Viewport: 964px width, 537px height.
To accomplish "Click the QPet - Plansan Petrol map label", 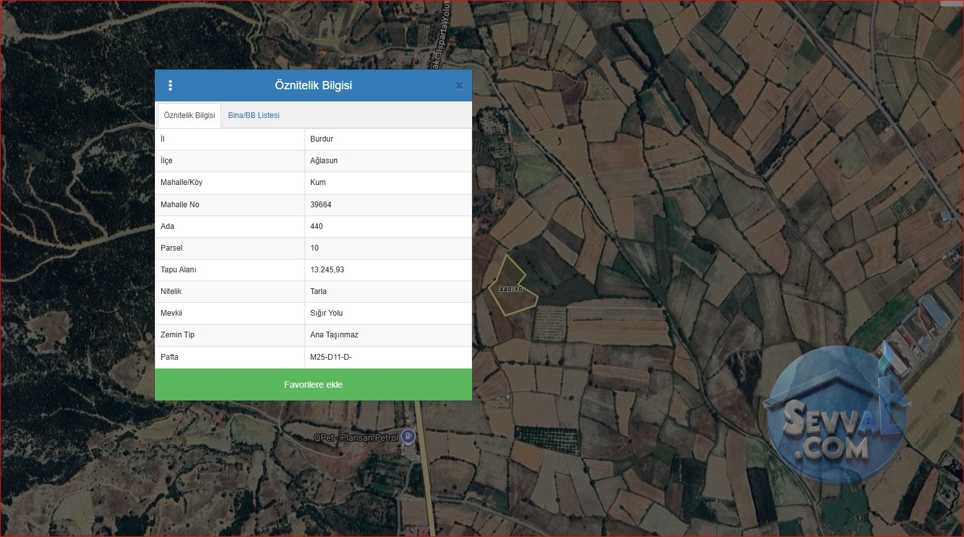I will [356, 438].
